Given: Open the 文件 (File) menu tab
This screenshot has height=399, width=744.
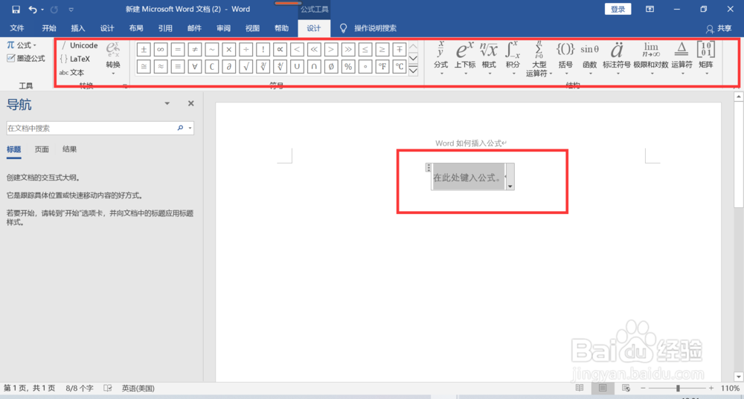Looking at the screenshot, I should coord(16,28).
